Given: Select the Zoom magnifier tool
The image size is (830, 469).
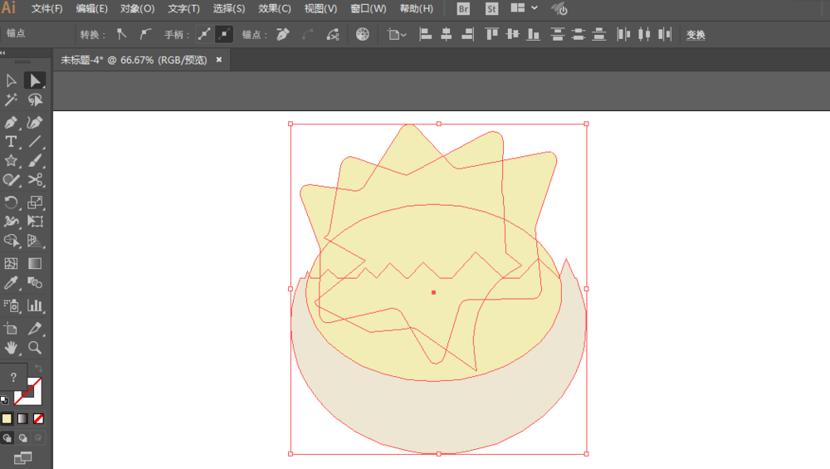Looking at the screenshot, I should [35, 348].
